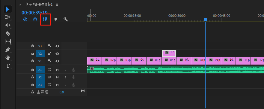Toggle Linked Selection button
This screenshot has width=264, height=109.
46,19
